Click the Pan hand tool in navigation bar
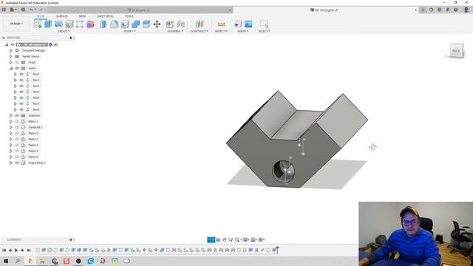 (225, 239)
